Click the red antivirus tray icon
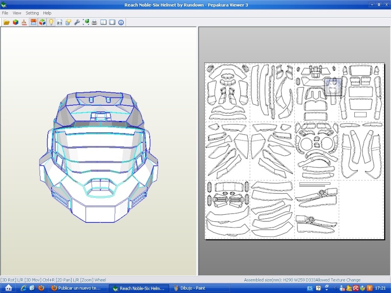 click(x=356, y=288)
